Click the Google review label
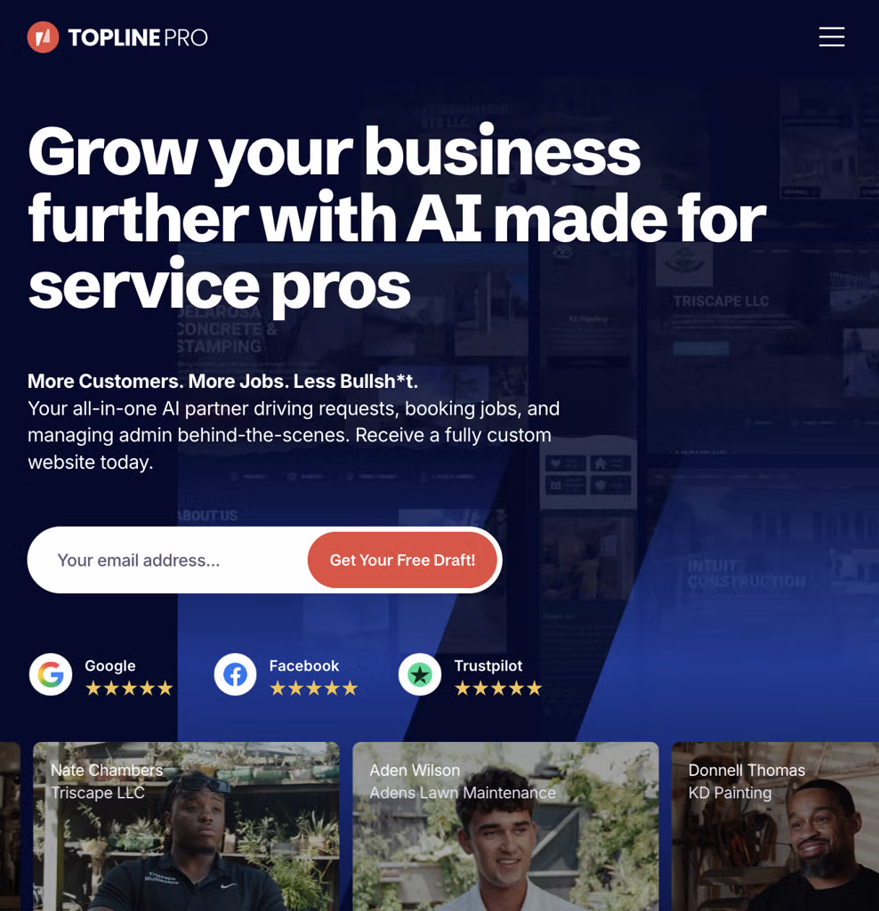The width and height of the screenshot is (879, 911). pyautogui.click(x=110, y=665)
